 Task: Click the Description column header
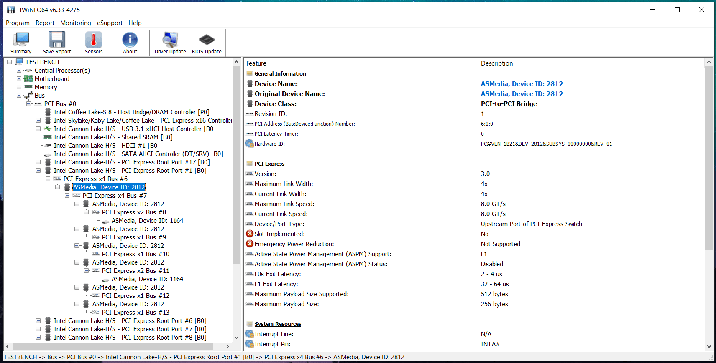(x=497, y=63)
